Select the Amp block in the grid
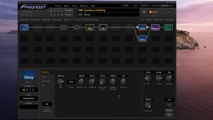Viewport: 213px width, 120px height. click(x=90, y=27)
